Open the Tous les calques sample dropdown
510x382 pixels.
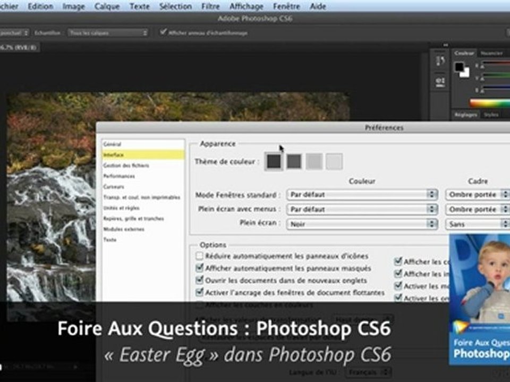pos(108,33)
